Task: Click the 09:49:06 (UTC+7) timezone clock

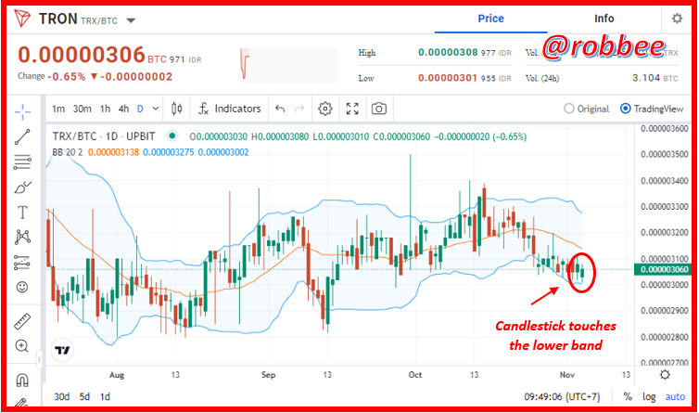Action: (x=562, y=396)
